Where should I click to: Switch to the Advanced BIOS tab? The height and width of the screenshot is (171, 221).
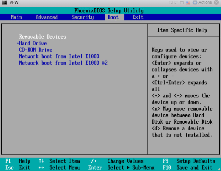(47, 17)
